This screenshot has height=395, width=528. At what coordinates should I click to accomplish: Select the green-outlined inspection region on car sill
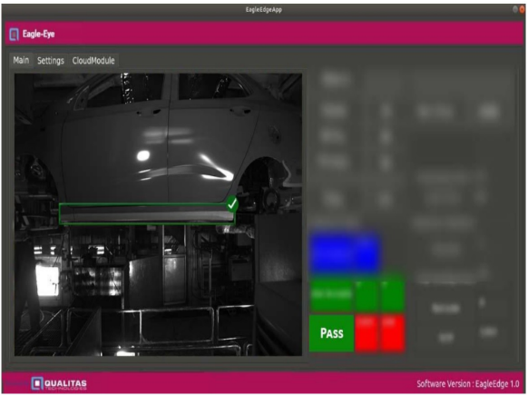(x=147, y=213)
